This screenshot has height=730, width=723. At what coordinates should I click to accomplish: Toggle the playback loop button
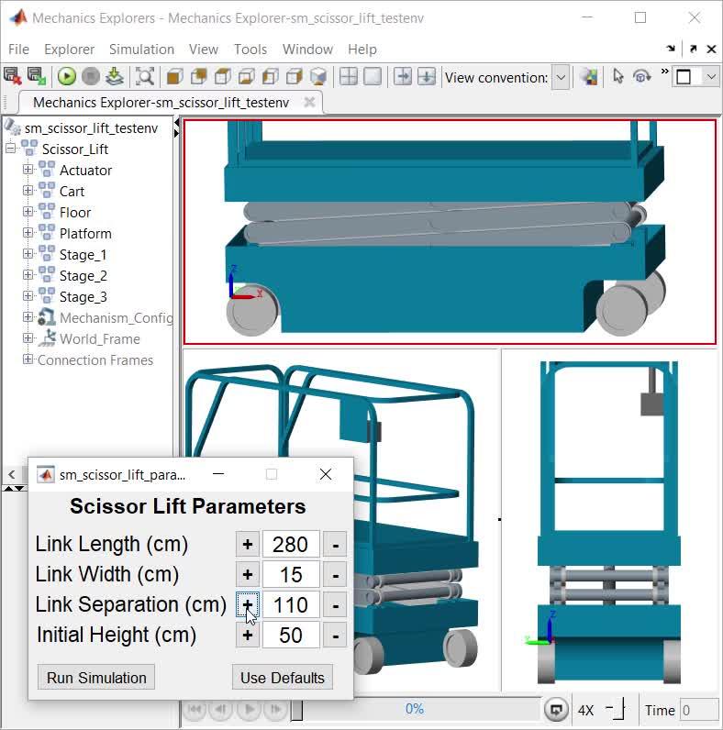555,709
